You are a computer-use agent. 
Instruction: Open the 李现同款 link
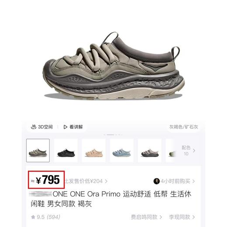(182, 217)
